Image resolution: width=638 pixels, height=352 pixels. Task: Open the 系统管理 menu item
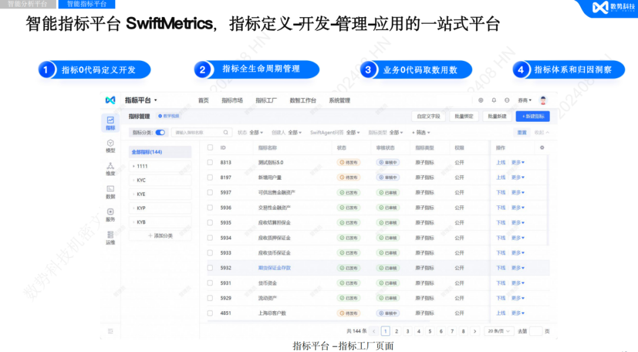pos(340,101)
